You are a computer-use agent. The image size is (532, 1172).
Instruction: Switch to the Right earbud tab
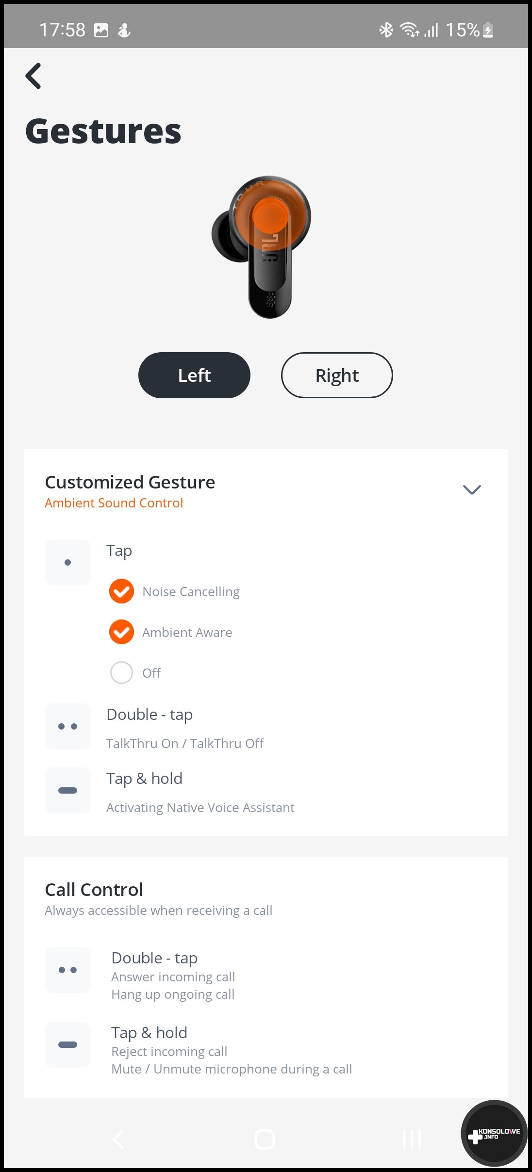click(x=337, y=375)
